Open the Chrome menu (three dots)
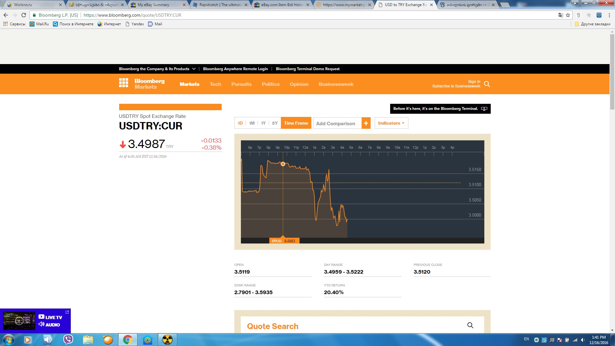The image size is (615, 346). click(609, 15)
